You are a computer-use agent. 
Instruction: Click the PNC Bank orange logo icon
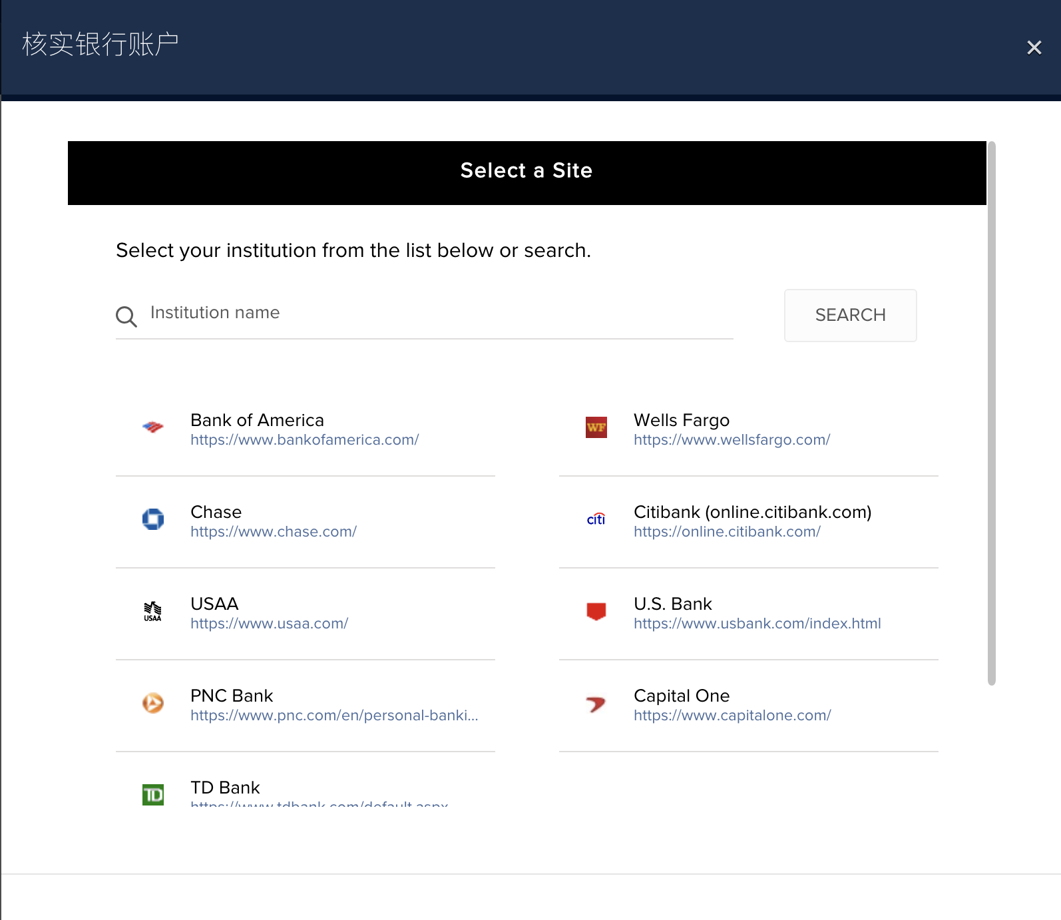point(153,703)
